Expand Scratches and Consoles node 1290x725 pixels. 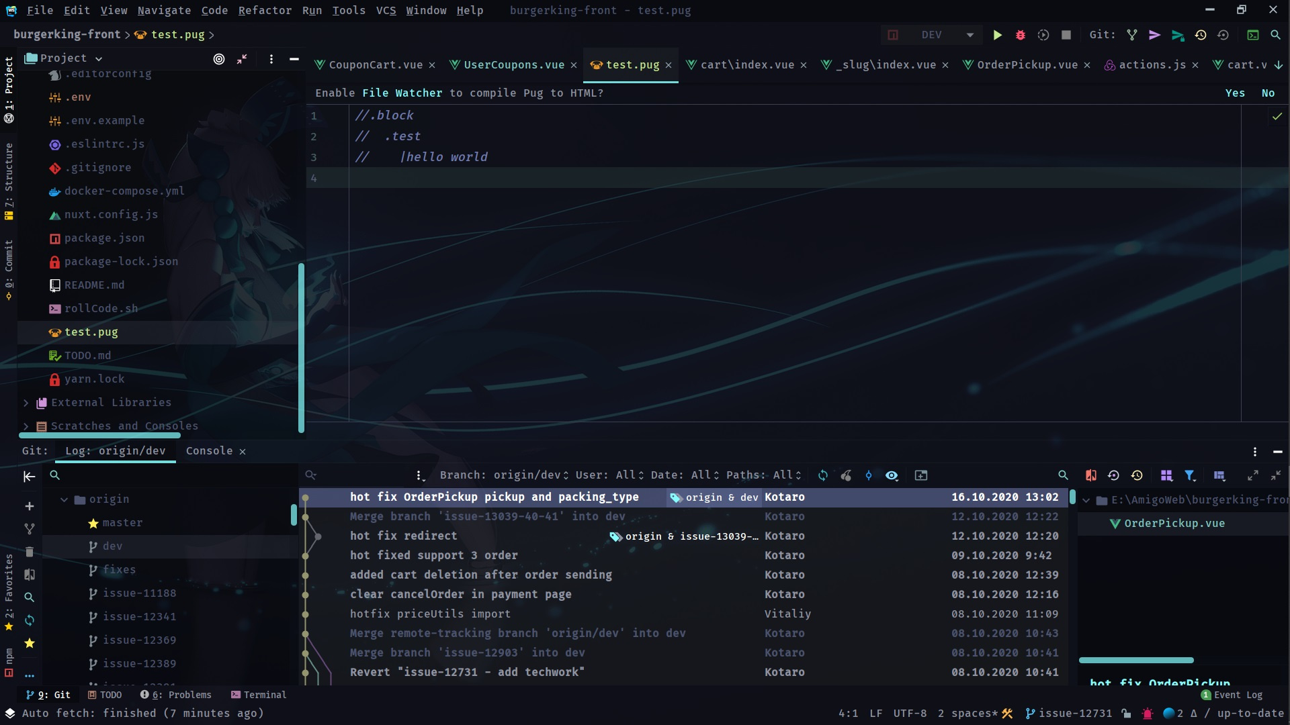click(26, 426)
